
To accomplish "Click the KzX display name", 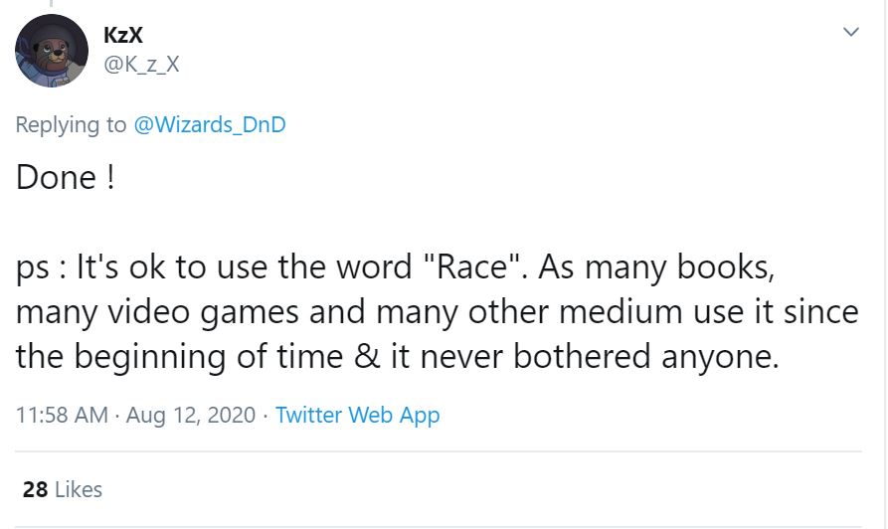I will click(x=123, y=36).
